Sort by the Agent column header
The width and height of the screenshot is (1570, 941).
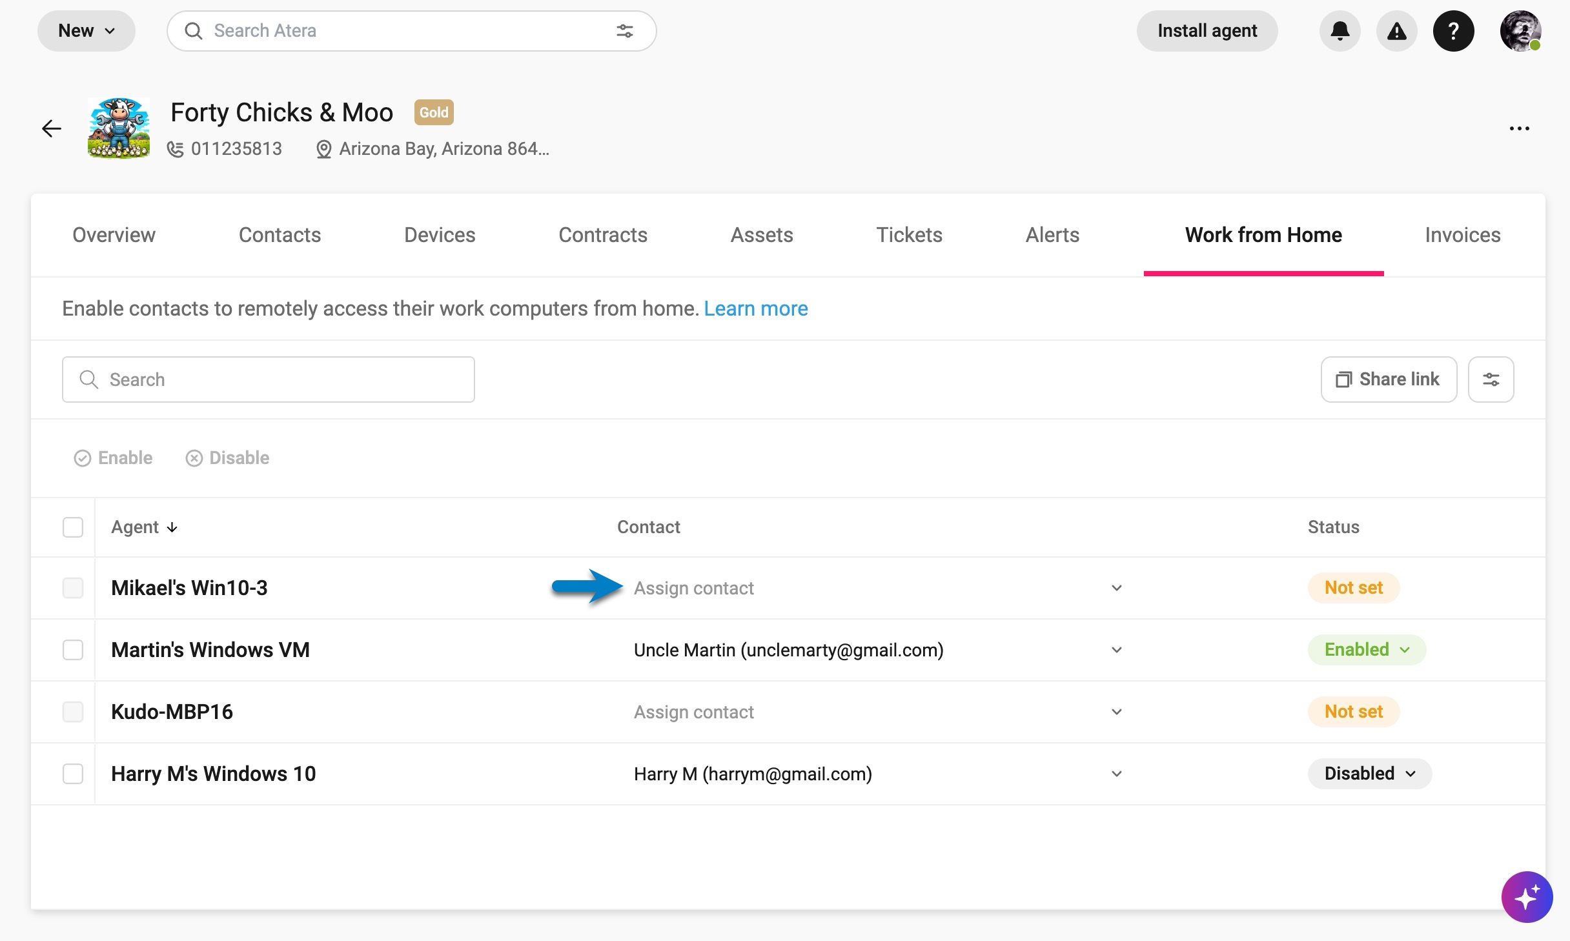[x=144, y=527]
